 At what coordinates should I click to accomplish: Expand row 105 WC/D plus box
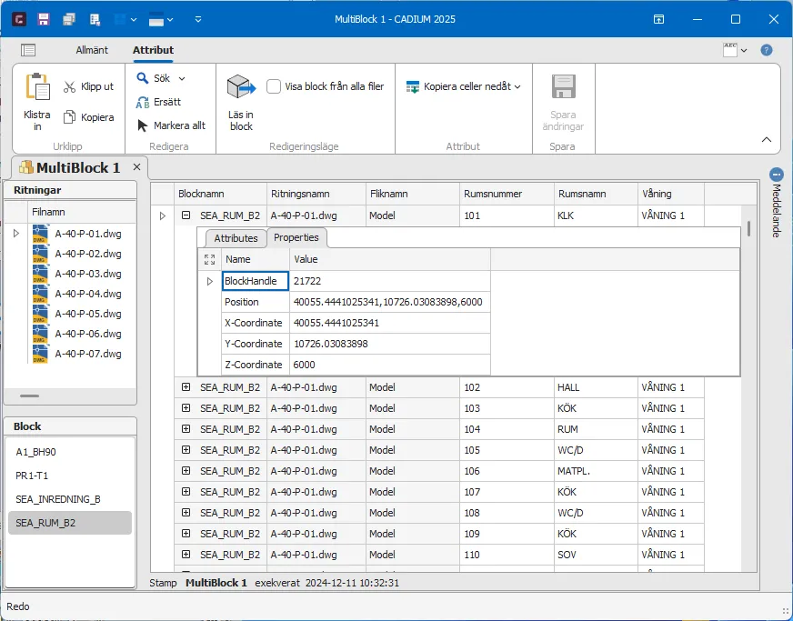186,450
